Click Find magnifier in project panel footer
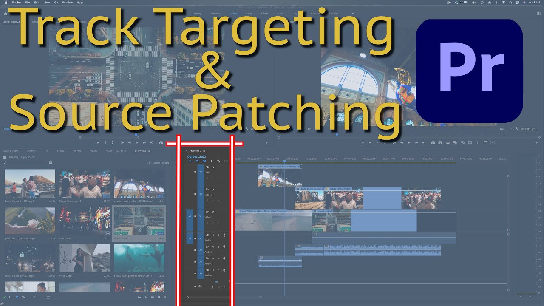 (146, 297)
